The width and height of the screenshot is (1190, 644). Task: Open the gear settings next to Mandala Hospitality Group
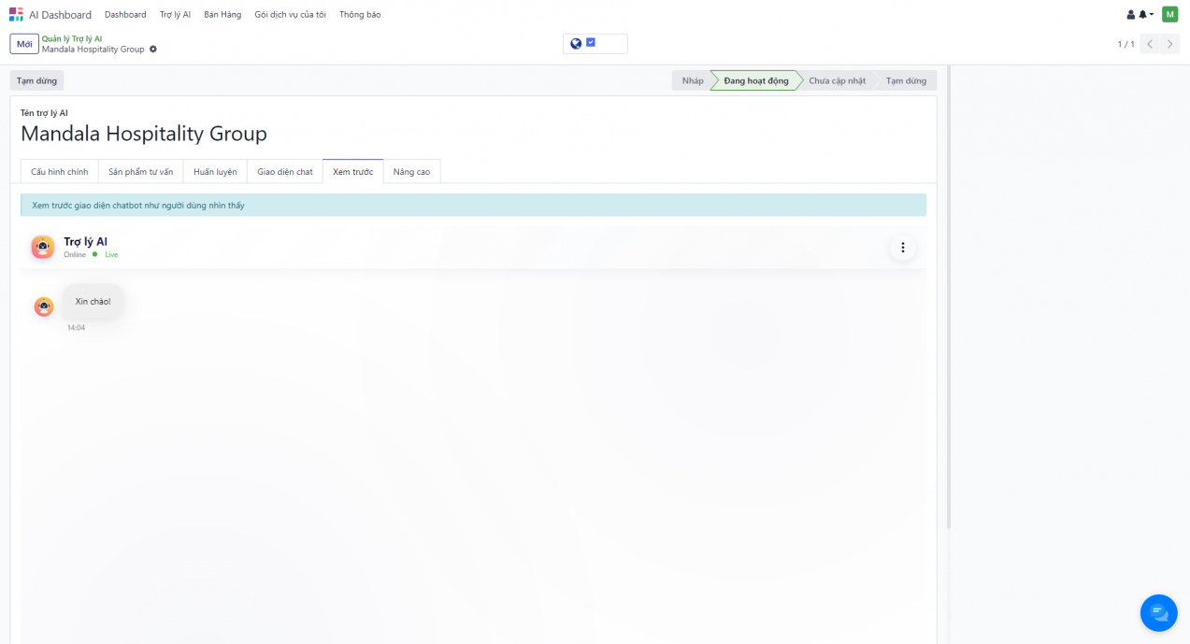click(153, 50)
